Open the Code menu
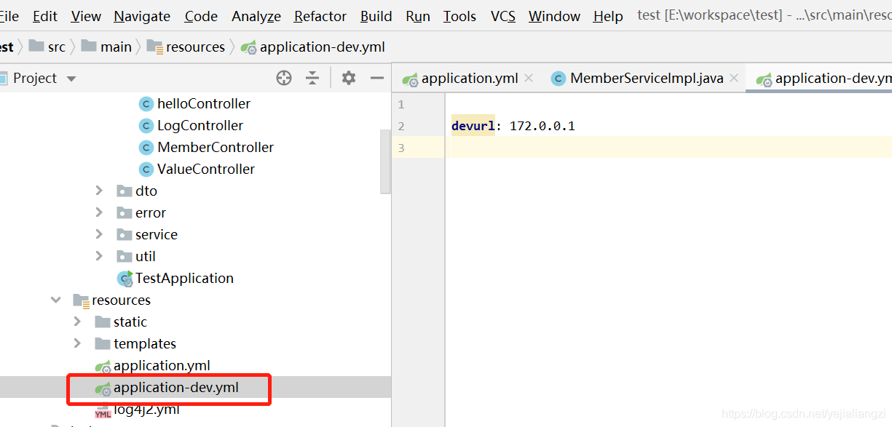Image resolution: width=892 pixels, height=427 pixels. point(201,16)
